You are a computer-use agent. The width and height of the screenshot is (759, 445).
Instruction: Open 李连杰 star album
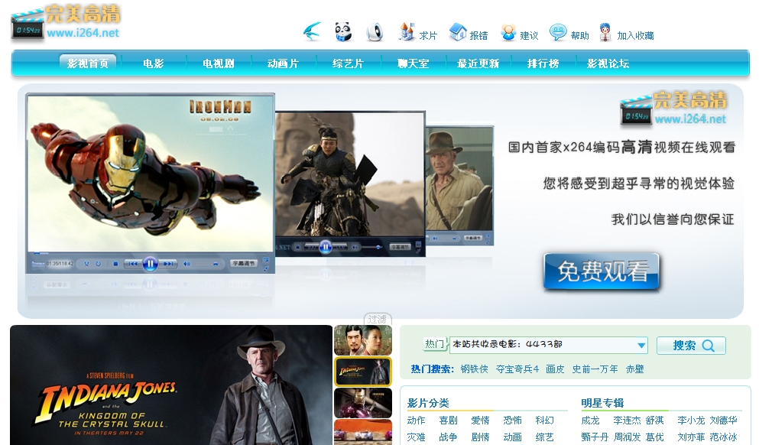627,421
